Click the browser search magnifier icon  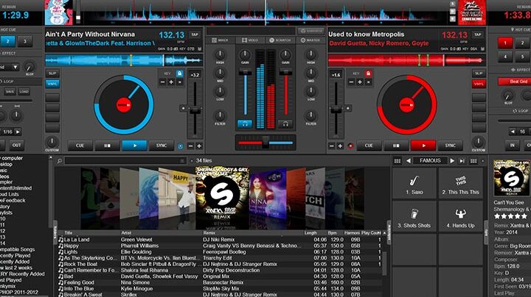coord(60,161)
